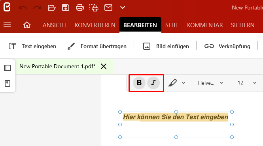Viewport: 263px width, 146px height.
Task: Click inside the text 'Hier können Sie den Text eingeben'
Action: [176, 117]
